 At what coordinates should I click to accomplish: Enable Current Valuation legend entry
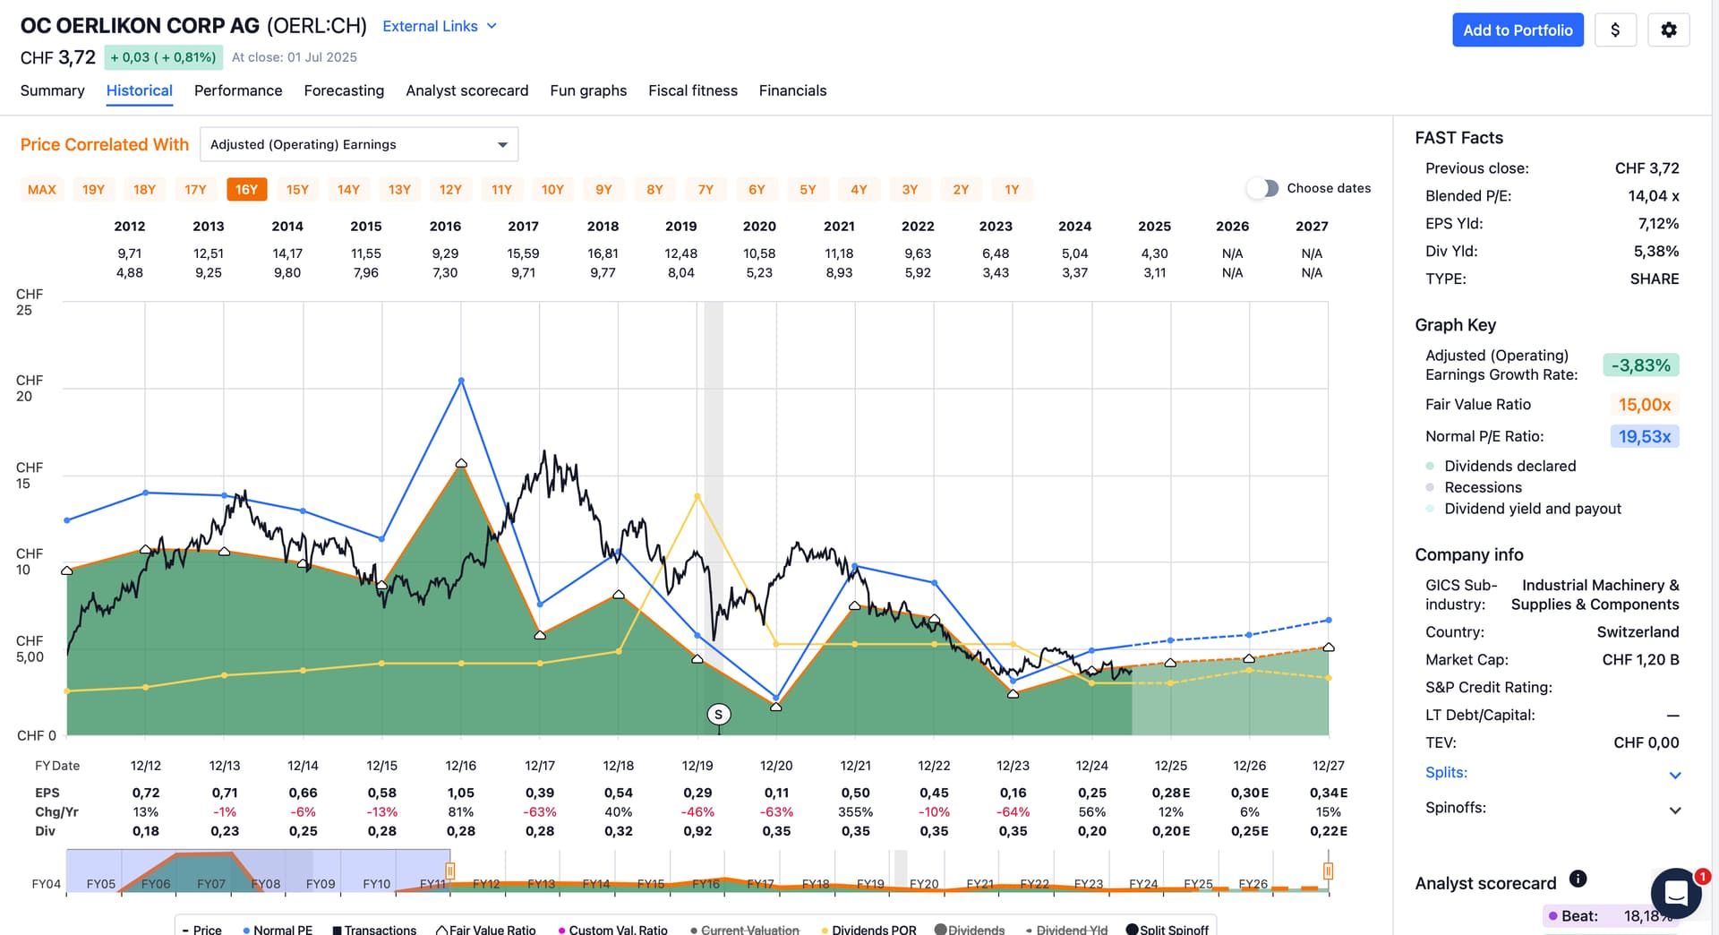744,930
